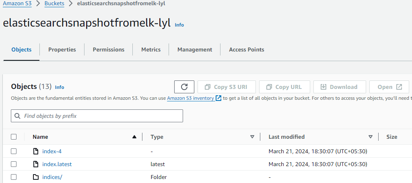
Task: Sort by Name using the ascending arrow
Action: (134, 137)
